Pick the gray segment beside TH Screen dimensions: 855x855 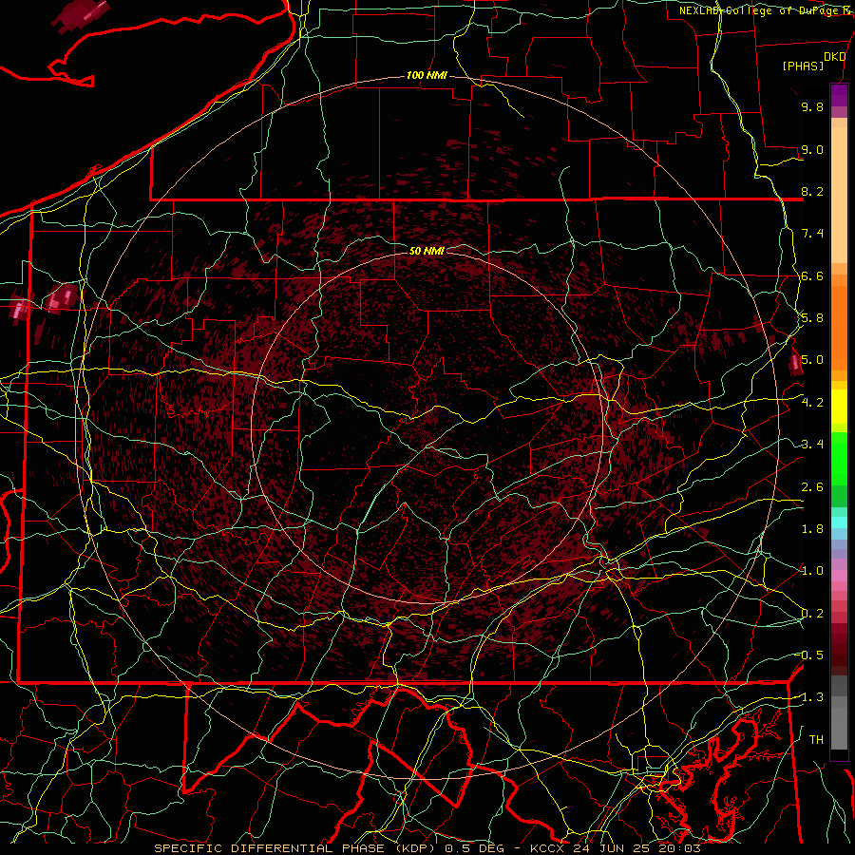(x=839, y=728)
